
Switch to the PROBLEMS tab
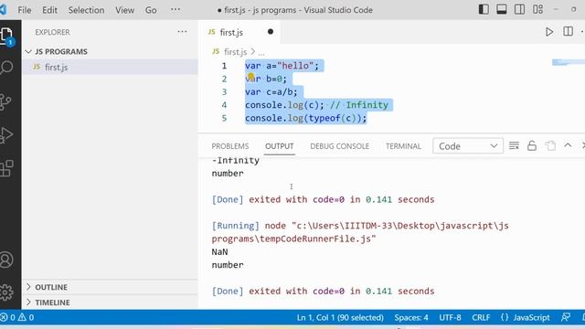pos(229,146)
